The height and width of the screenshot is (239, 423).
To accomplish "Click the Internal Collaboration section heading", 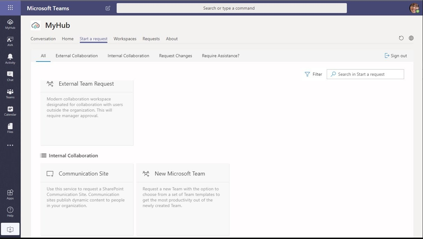I will [x=73, y=155].
